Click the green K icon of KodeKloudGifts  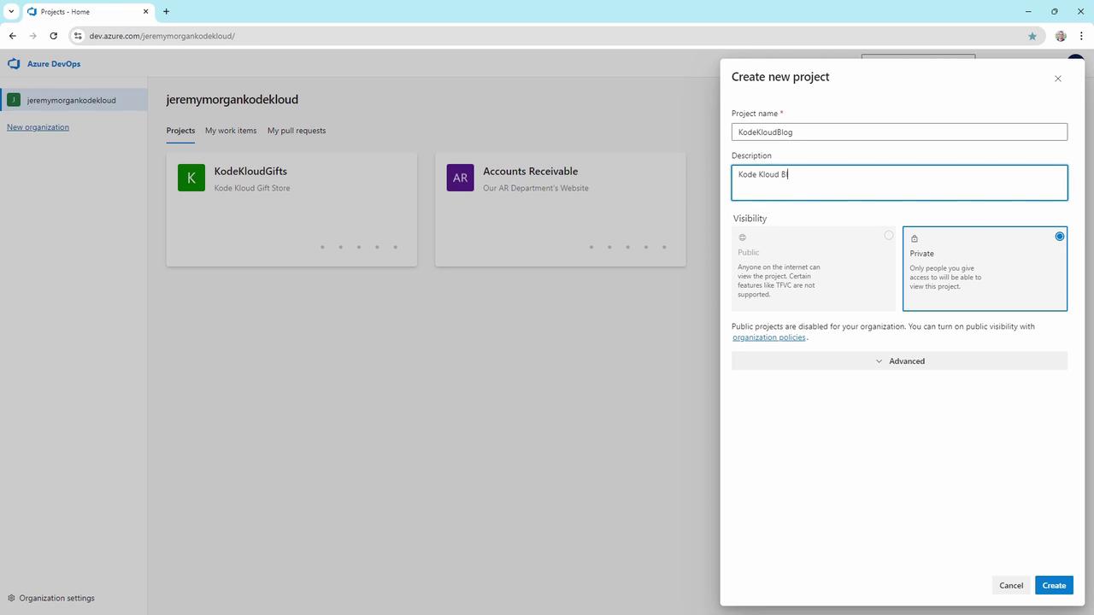191,178
